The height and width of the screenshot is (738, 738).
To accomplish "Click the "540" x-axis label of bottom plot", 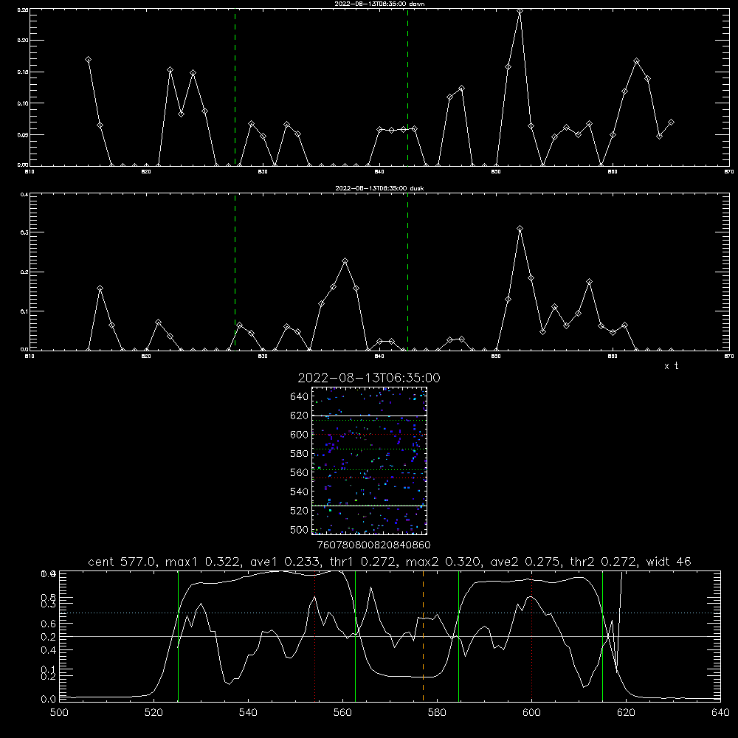I will click(x=248, y=713).
